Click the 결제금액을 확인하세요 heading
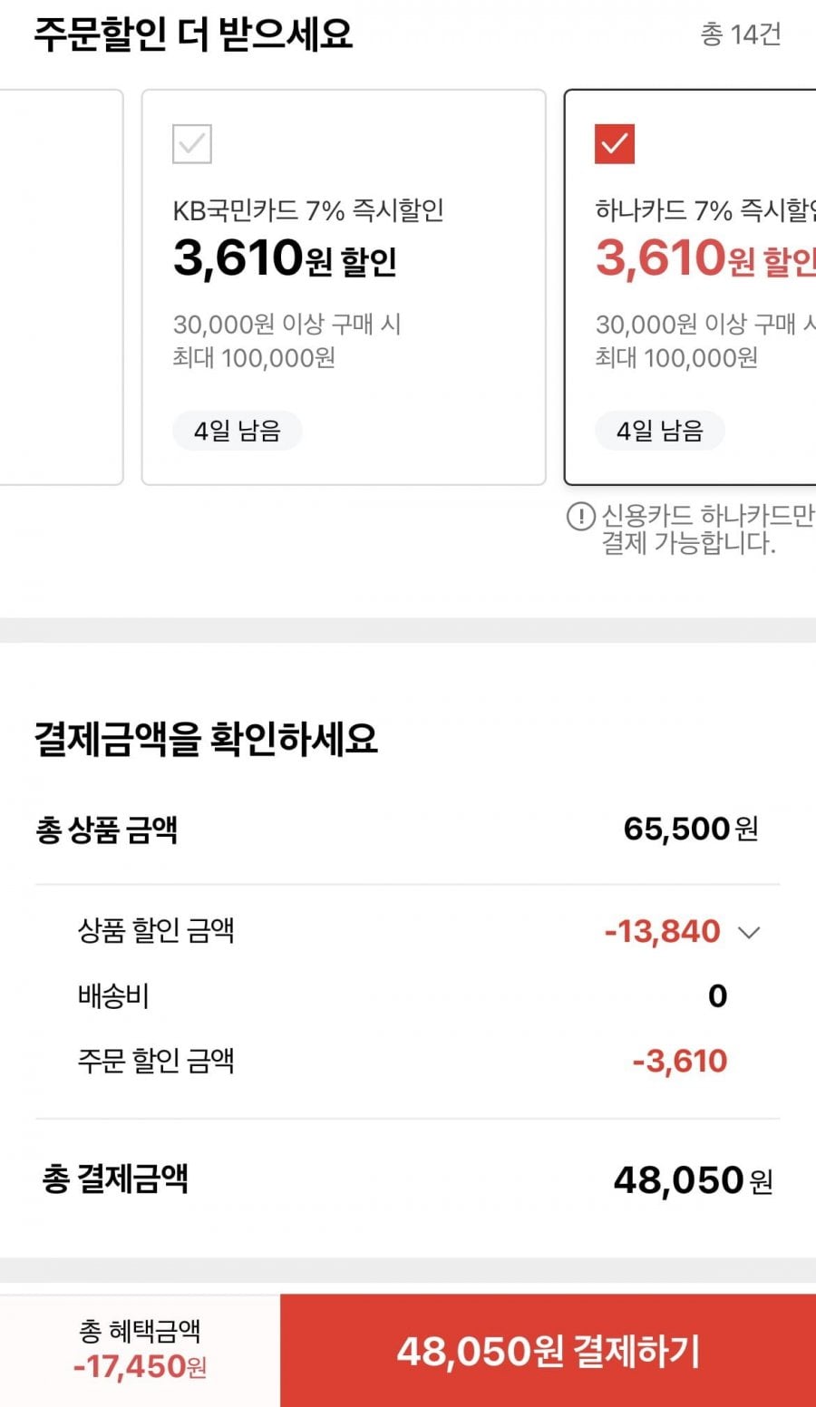 (x=206, y=739)
